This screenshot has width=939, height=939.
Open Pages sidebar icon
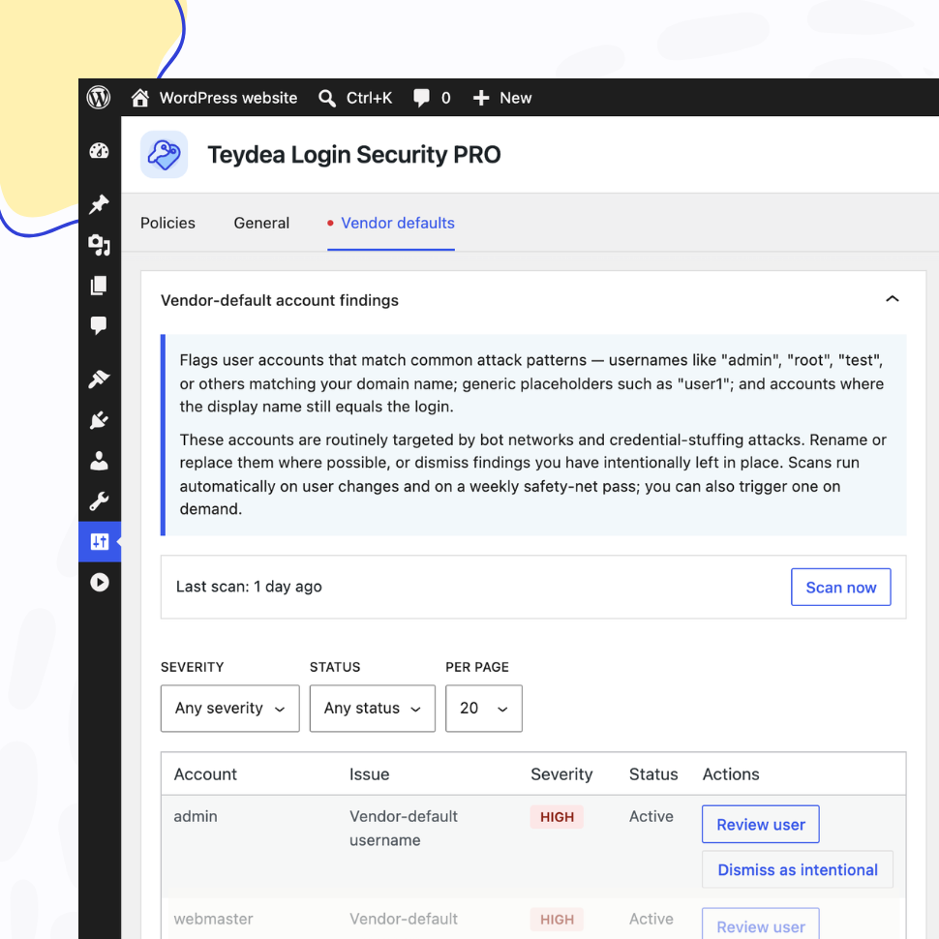pyautogui.click(x=100, y=286)
